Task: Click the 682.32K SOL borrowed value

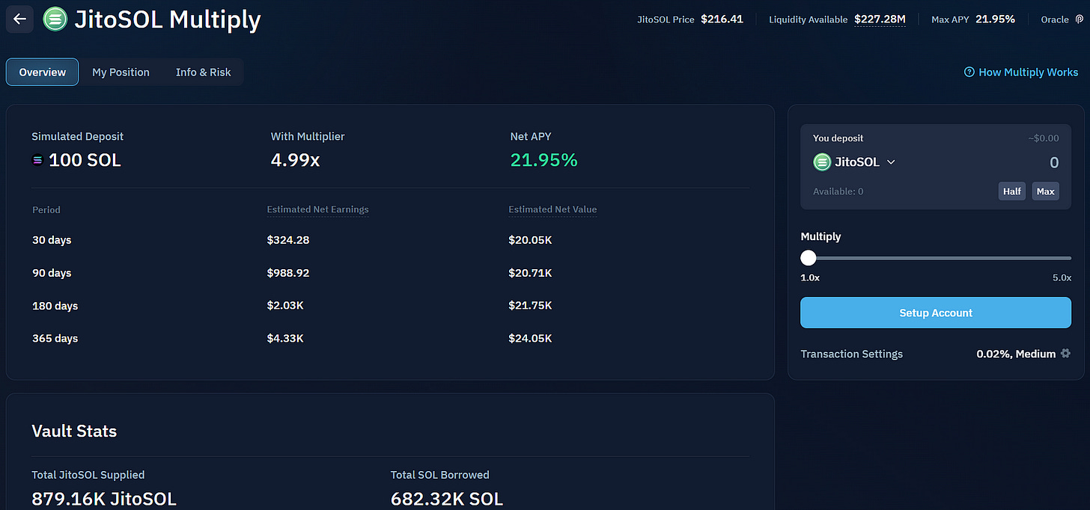Action: point(447,499)
